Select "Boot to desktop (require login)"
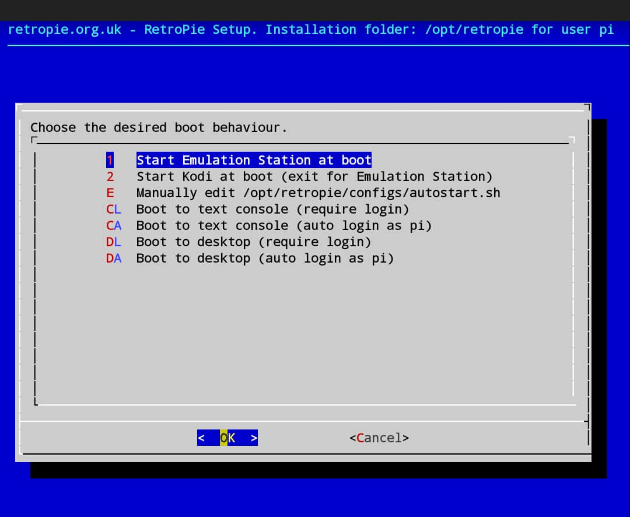The height and width of the screenshot is (517, 630). (x=253, y=242)
